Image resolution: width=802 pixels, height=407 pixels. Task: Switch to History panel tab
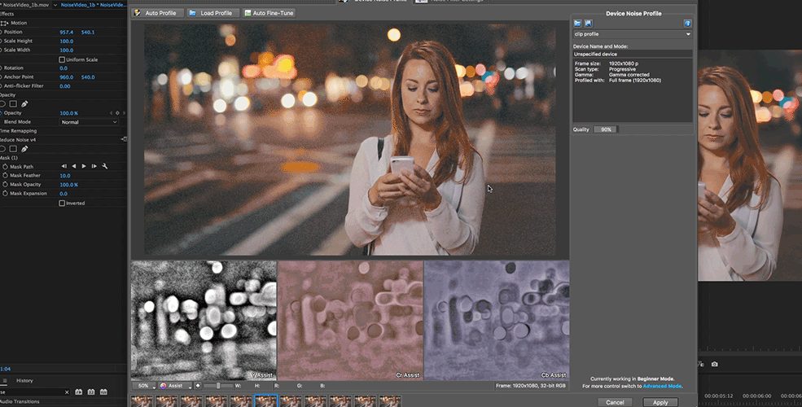[x=24, y=380]
